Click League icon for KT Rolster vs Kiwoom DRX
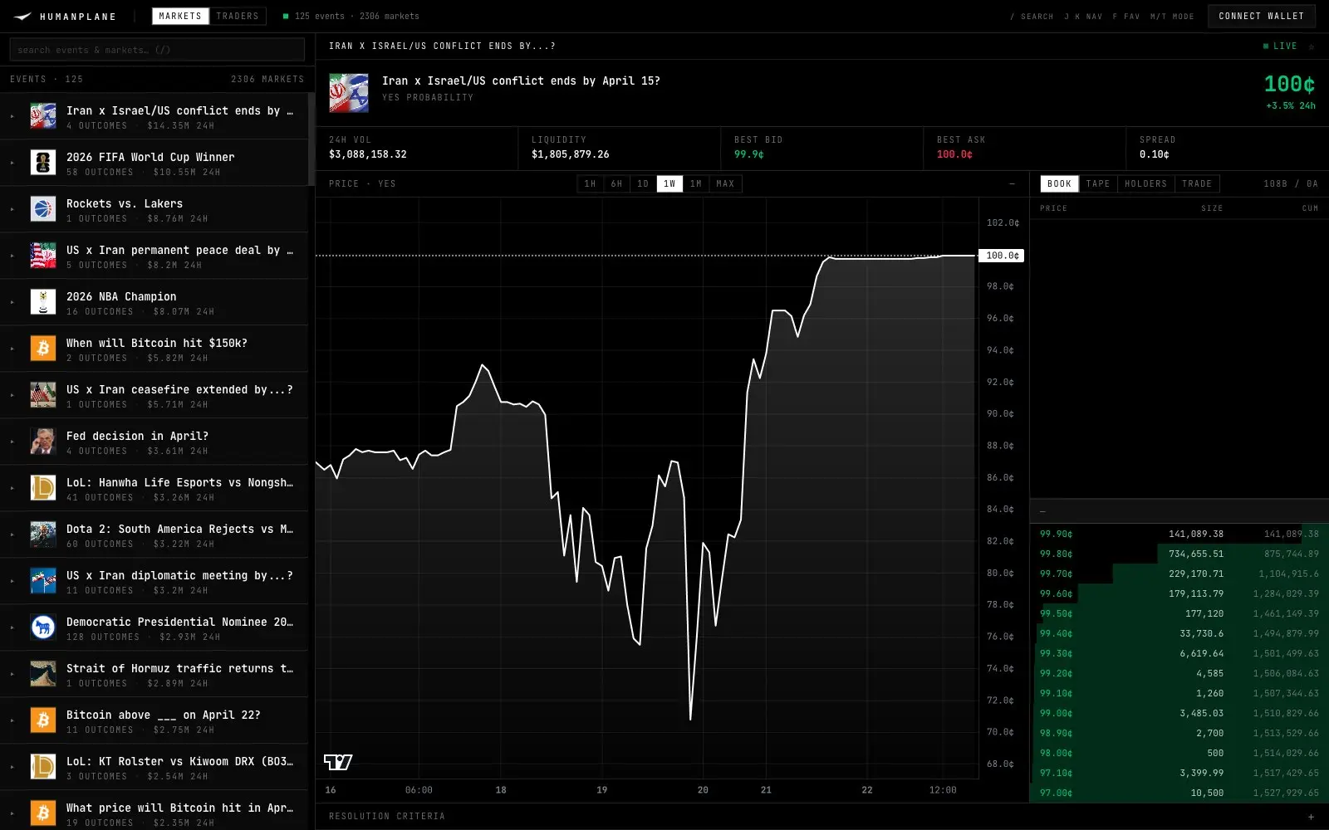 click(43, 767)
